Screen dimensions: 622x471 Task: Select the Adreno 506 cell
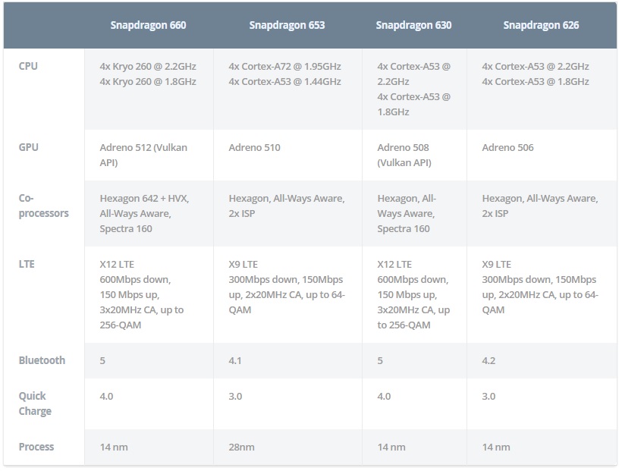click(542, 155)
